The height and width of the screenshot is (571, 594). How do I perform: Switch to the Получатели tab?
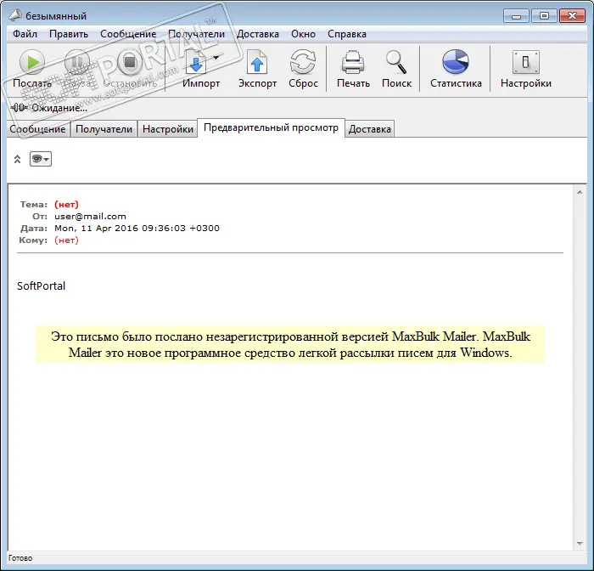[104, 129]
